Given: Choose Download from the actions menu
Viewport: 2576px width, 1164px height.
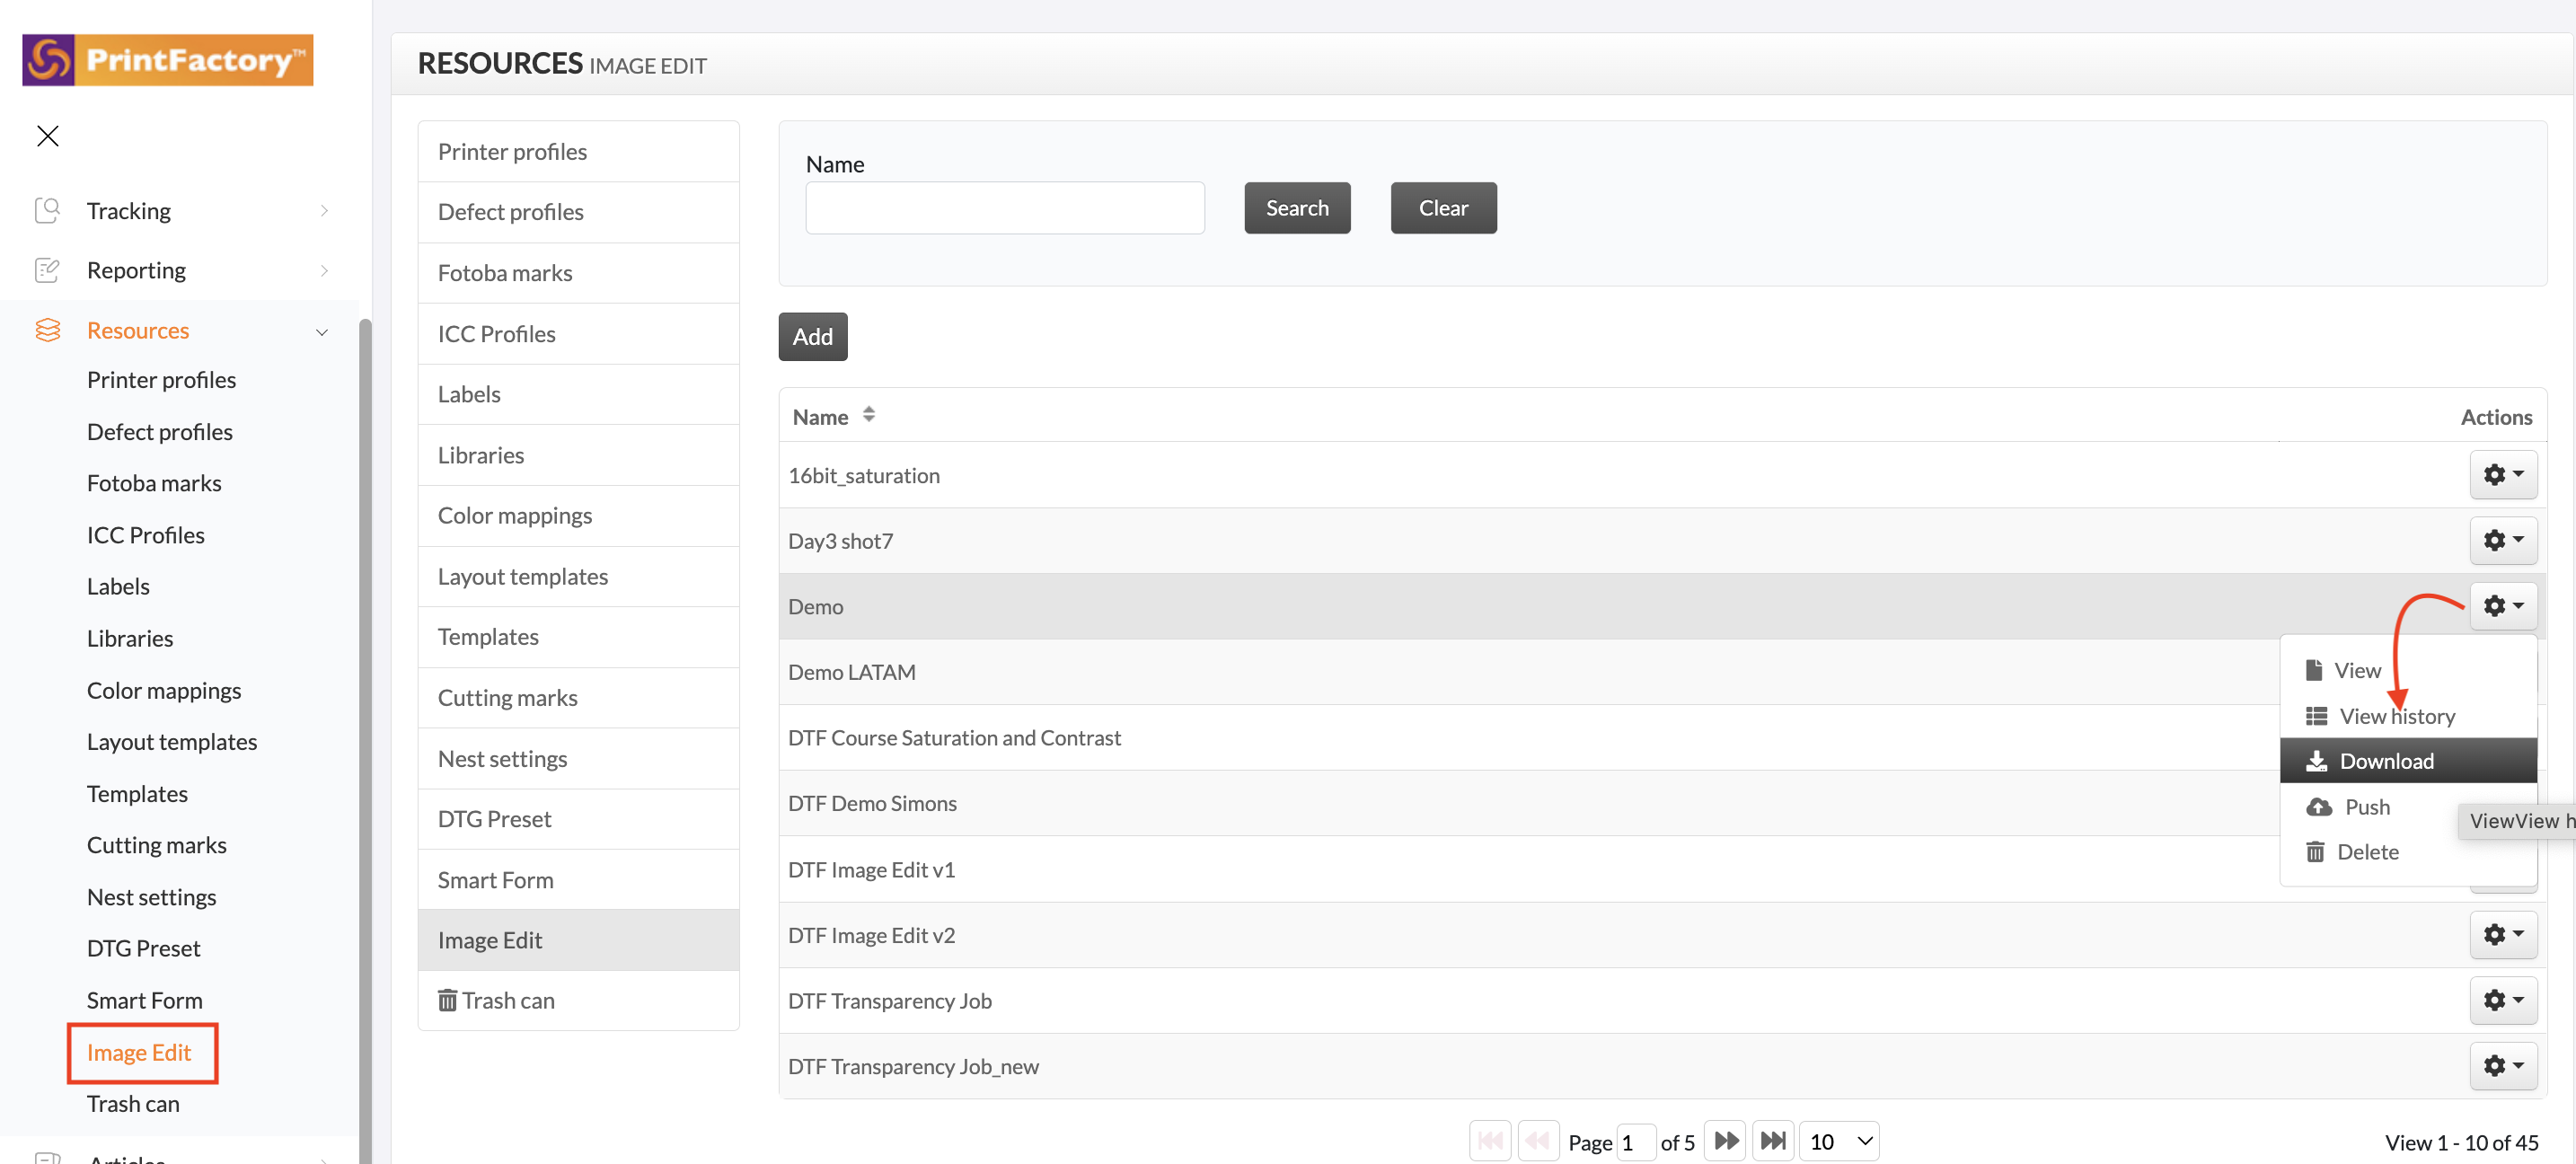Looking at the screenshot, I should pos(2408,761).
